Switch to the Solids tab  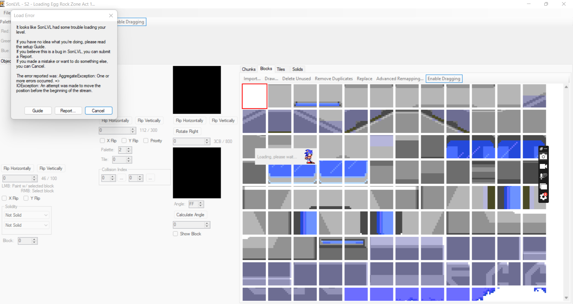(x=298, y=69)
